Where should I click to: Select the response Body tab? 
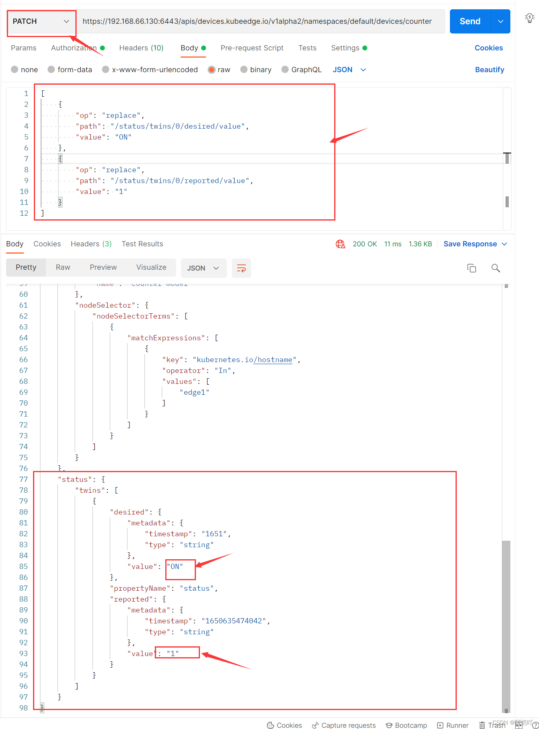(x=15, y=244)
